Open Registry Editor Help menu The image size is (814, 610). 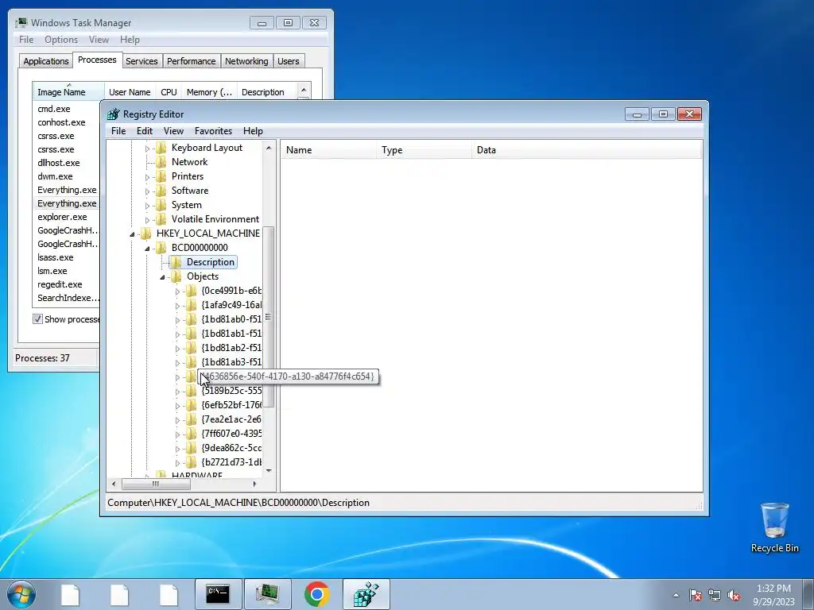click(253, 131)
